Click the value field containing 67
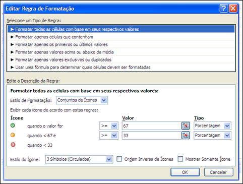The height and width of the screenshot is (184, 243). coord(152,126)
